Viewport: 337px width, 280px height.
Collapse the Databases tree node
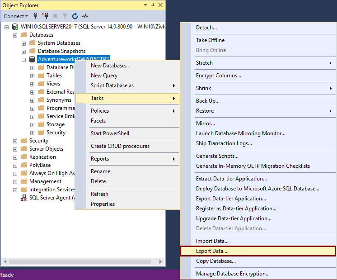pos(15,35)
